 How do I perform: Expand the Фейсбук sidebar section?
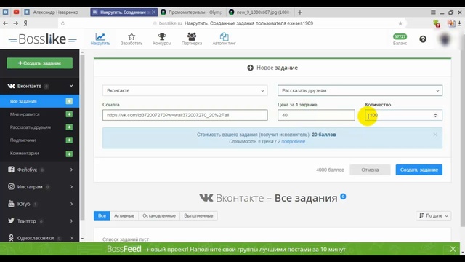click(x=71, y=170)
